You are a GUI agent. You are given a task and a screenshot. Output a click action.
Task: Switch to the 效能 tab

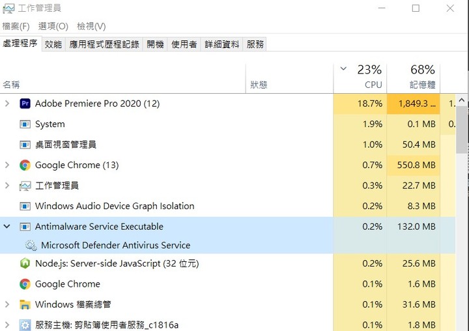[x=53, y=44]
